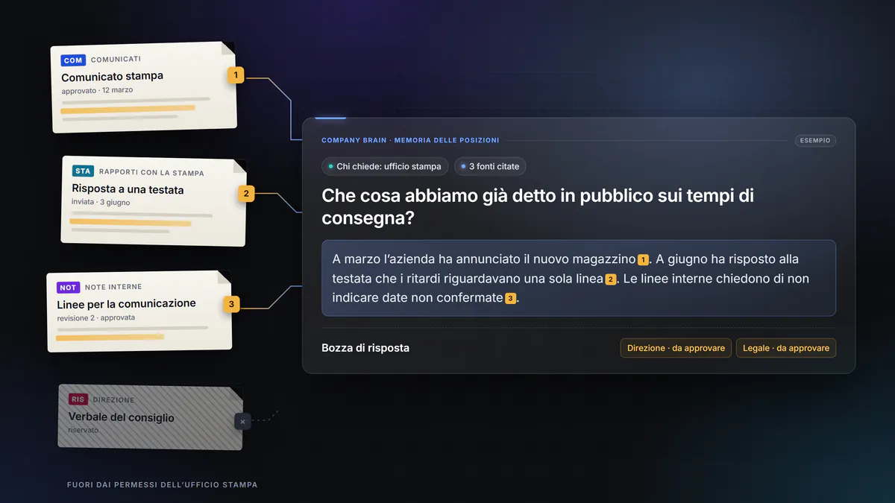Click the NOTE INTERNE category label
The image size is (895, 503).
pos(113,287)
